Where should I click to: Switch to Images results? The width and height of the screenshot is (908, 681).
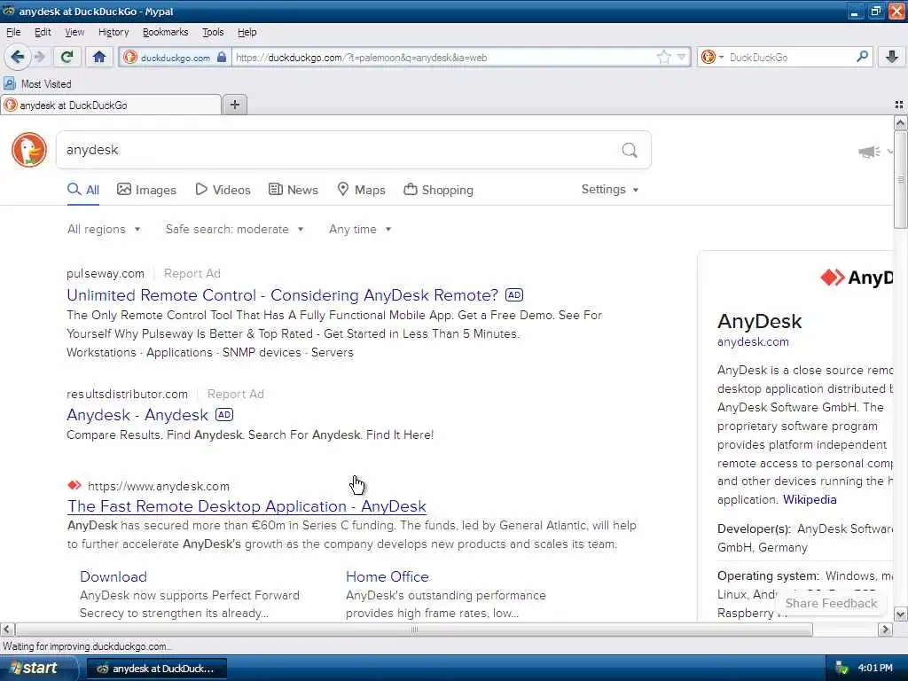[146, 190]
